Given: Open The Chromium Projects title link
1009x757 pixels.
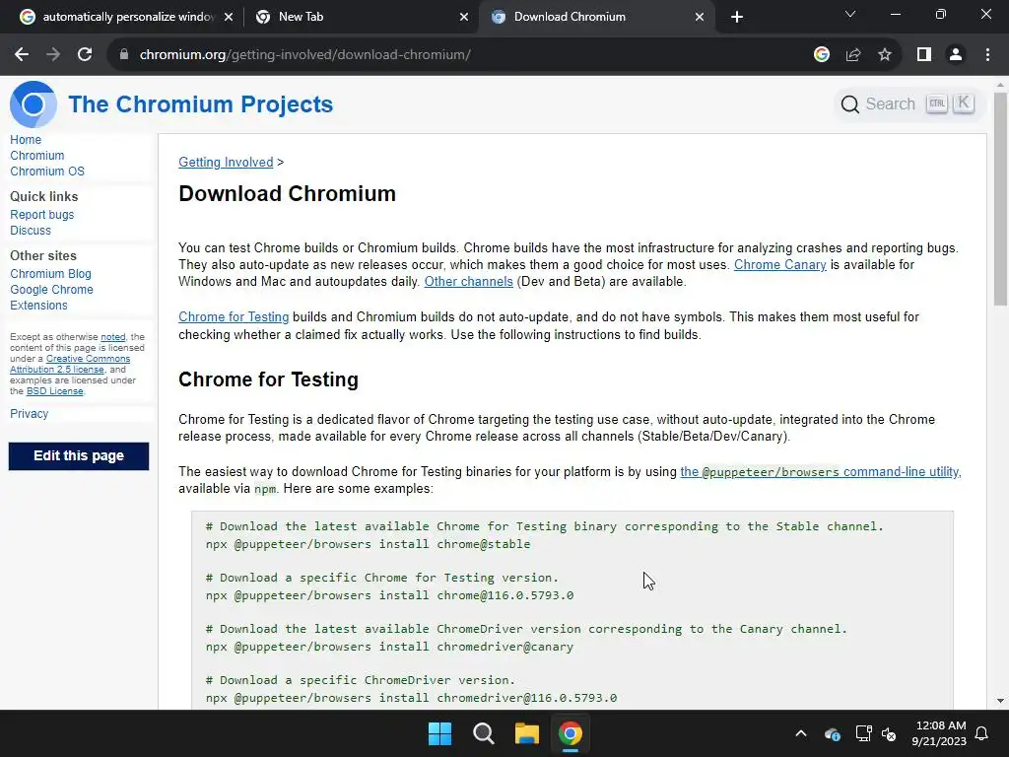Looking at the screenshot, I should pyautogui.click(x=201, y=104).
